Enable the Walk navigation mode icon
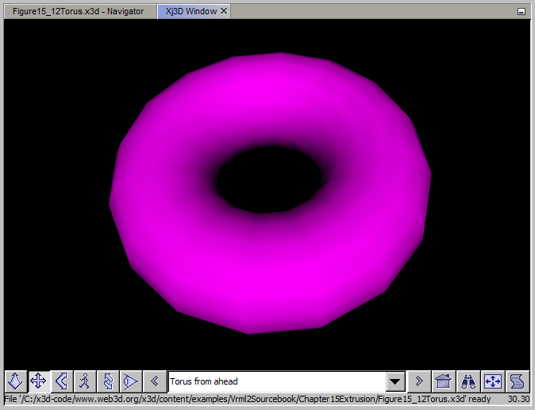 point(84,381)
